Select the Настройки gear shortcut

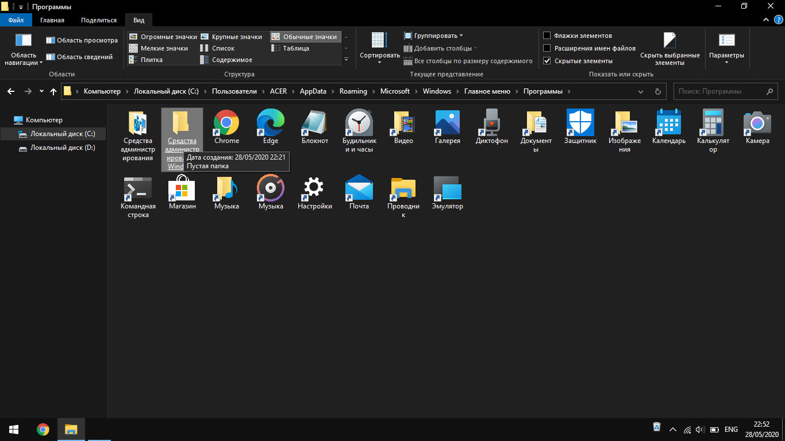314,193
